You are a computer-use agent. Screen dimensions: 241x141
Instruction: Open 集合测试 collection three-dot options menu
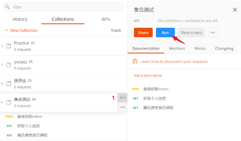122,107
